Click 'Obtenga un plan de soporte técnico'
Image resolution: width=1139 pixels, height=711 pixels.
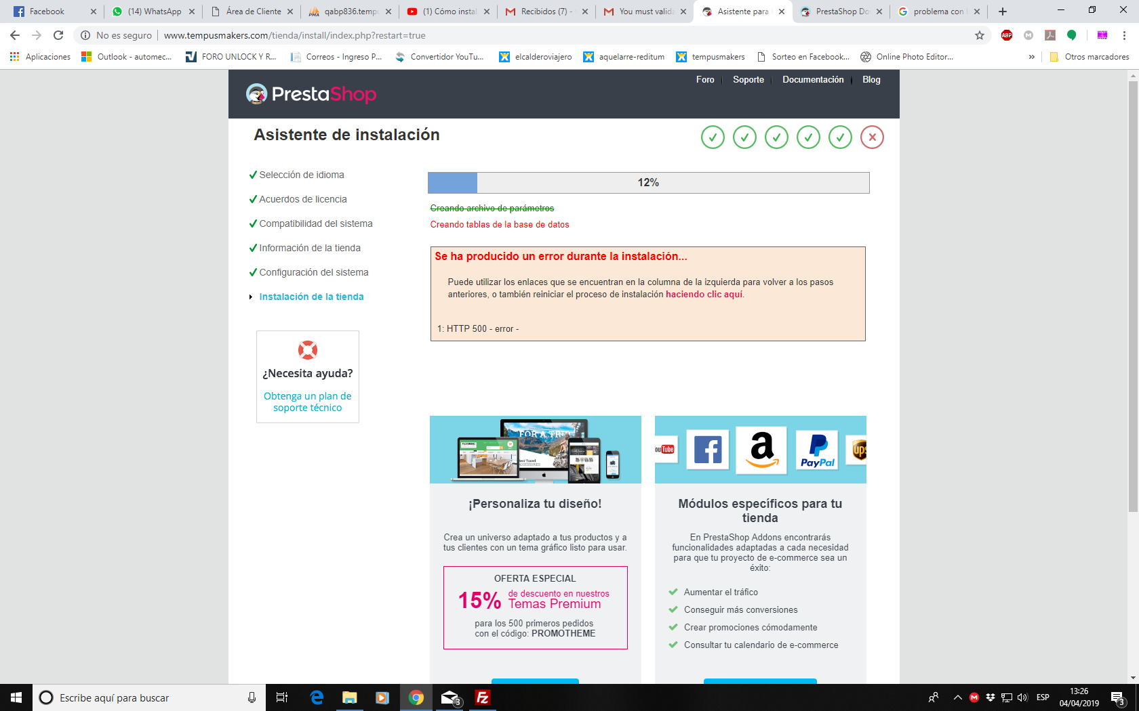[308, 402]
